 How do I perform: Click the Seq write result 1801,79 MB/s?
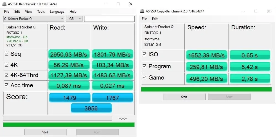pos(112,54)
